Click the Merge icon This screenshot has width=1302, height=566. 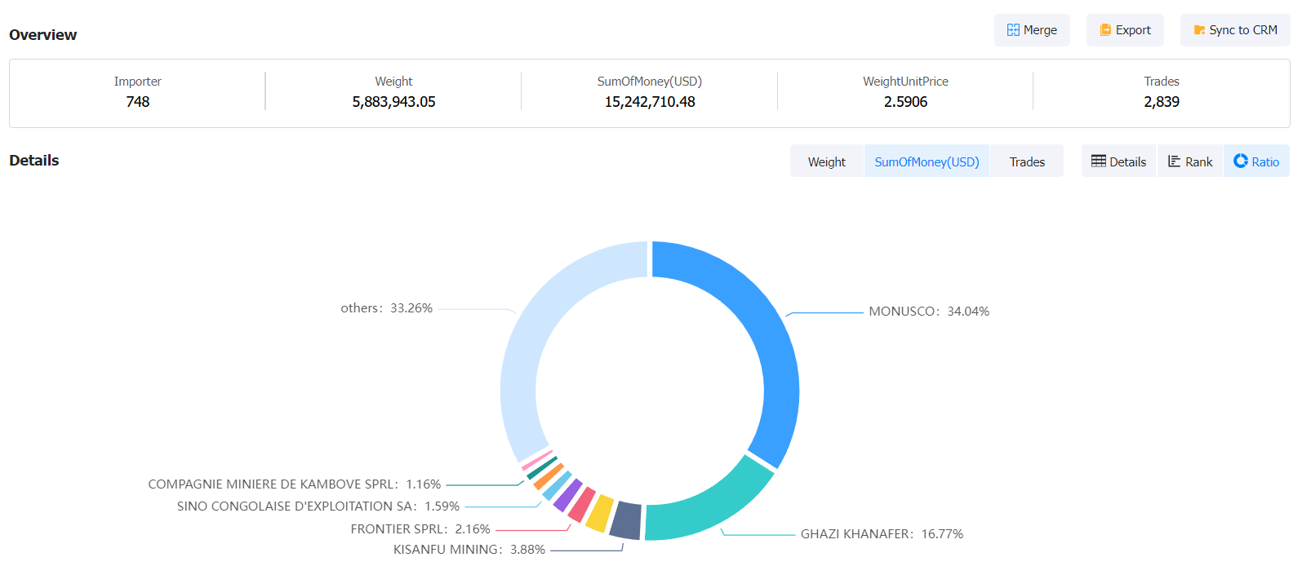1013,30
